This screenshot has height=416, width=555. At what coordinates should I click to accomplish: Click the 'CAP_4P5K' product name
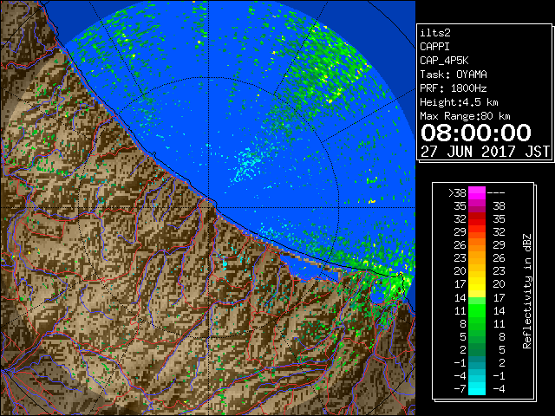(444, 61)
